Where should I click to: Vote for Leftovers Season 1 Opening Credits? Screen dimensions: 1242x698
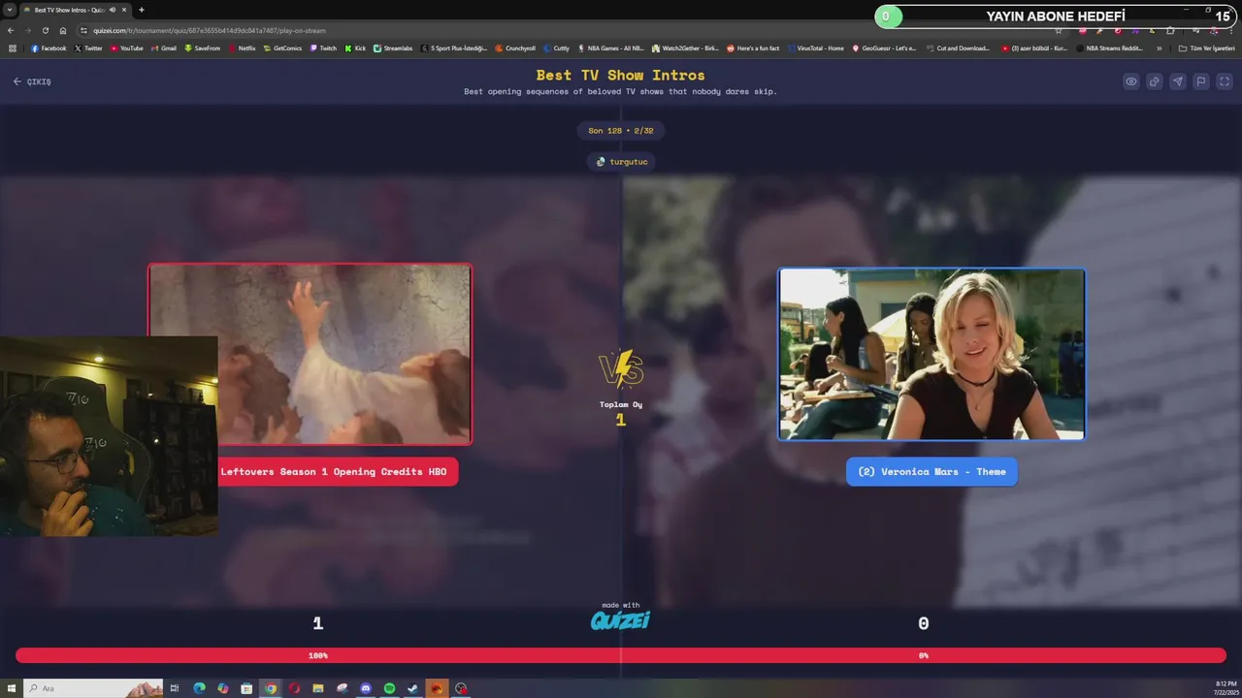tap(336, 472)
